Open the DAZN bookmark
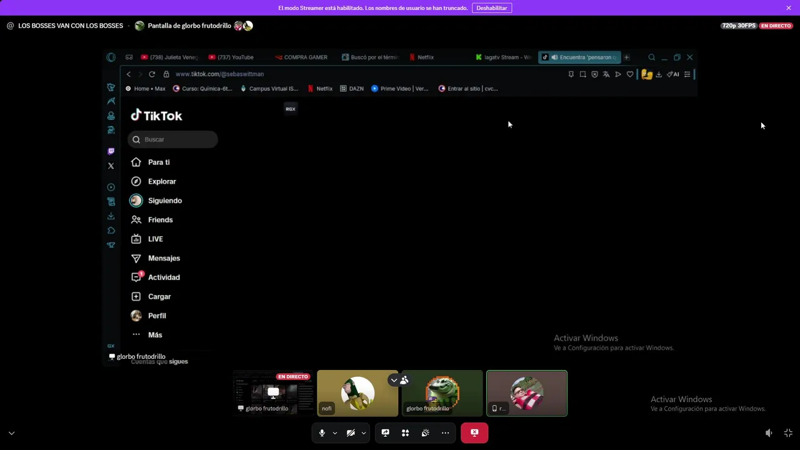 click(x=352, y=89)
